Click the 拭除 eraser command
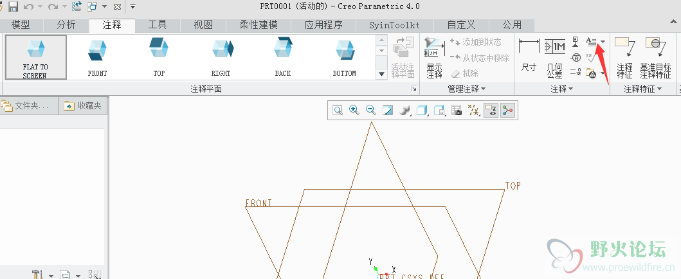 coord(464,73)
